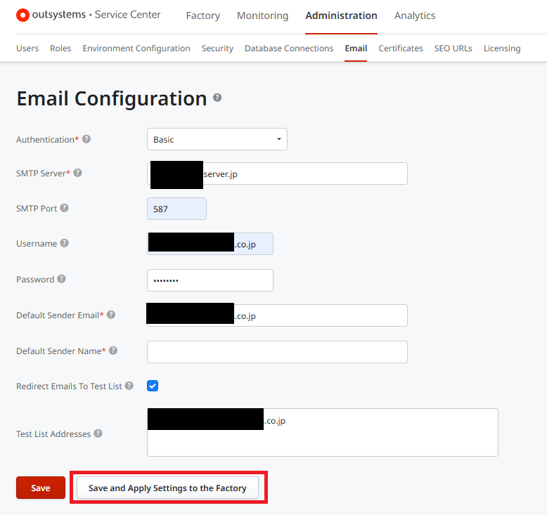
Task: Open SMTP Port help tooltip icon
Action: click(x=64, y=208)
